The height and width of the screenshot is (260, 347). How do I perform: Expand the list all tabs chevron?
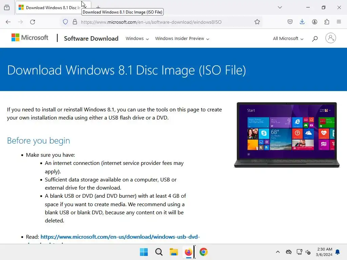tap(280, 7)
